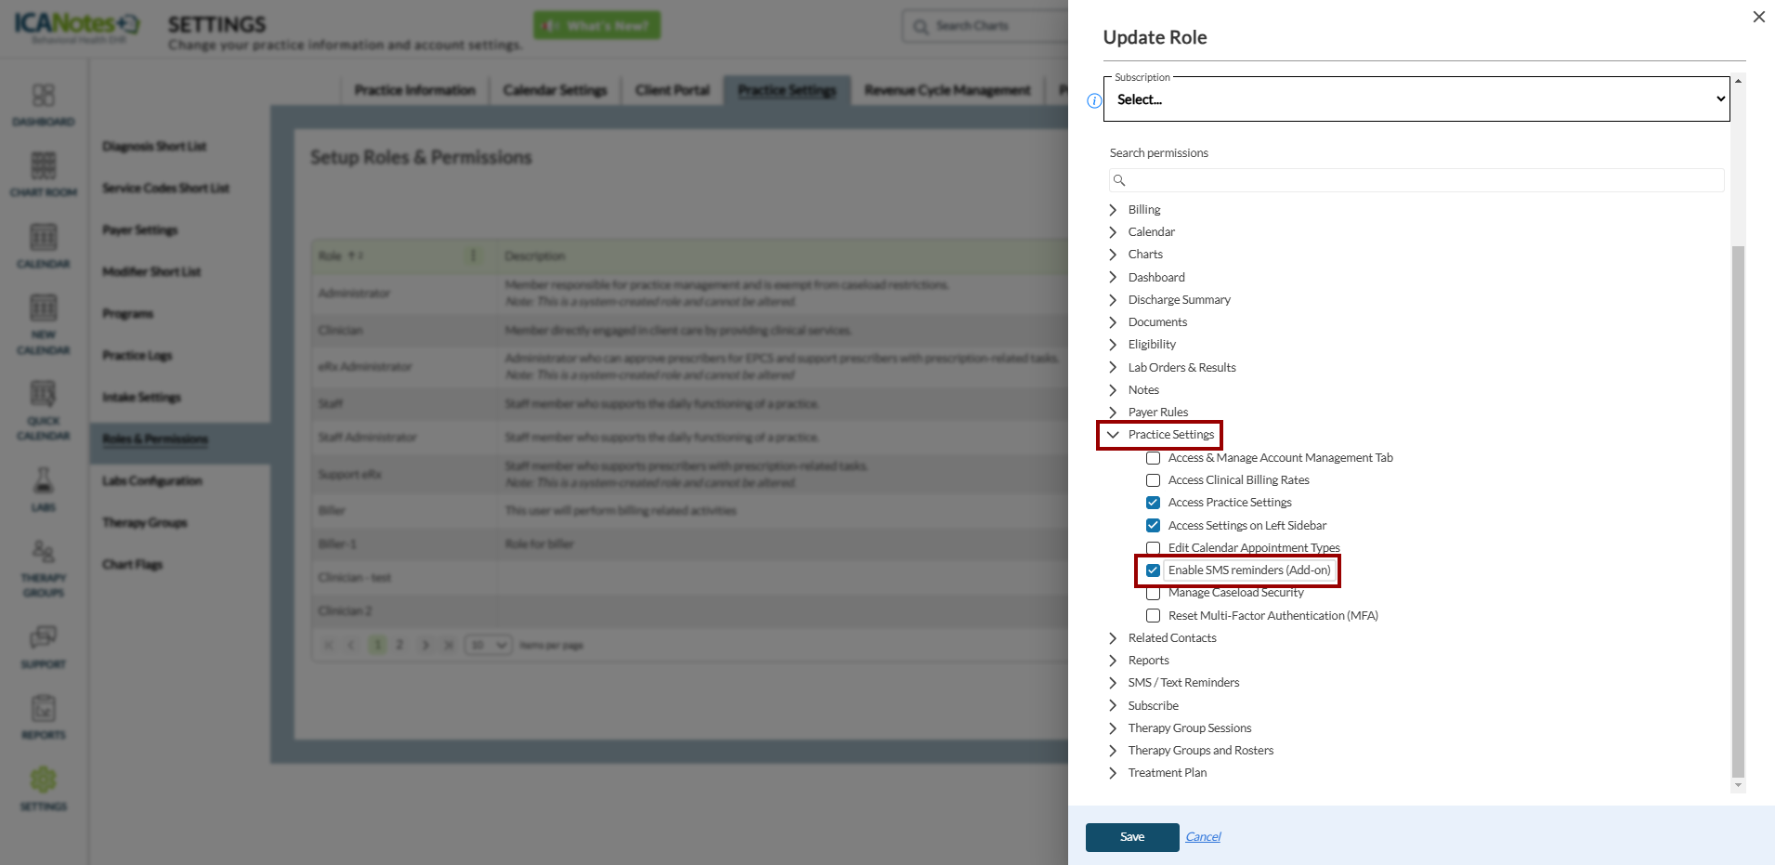Expand the Treatment Plan group
Image resolution: width=1775 pixels, height=865 pixels.
tap(1113, 773)
